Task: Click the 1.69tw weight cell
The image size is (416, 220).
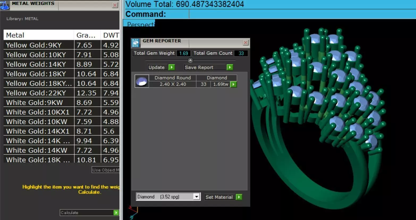Action: point(220,84)
